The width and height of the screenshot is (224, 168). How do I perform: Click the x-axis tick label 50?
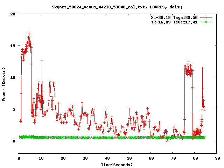pos(129,158)
